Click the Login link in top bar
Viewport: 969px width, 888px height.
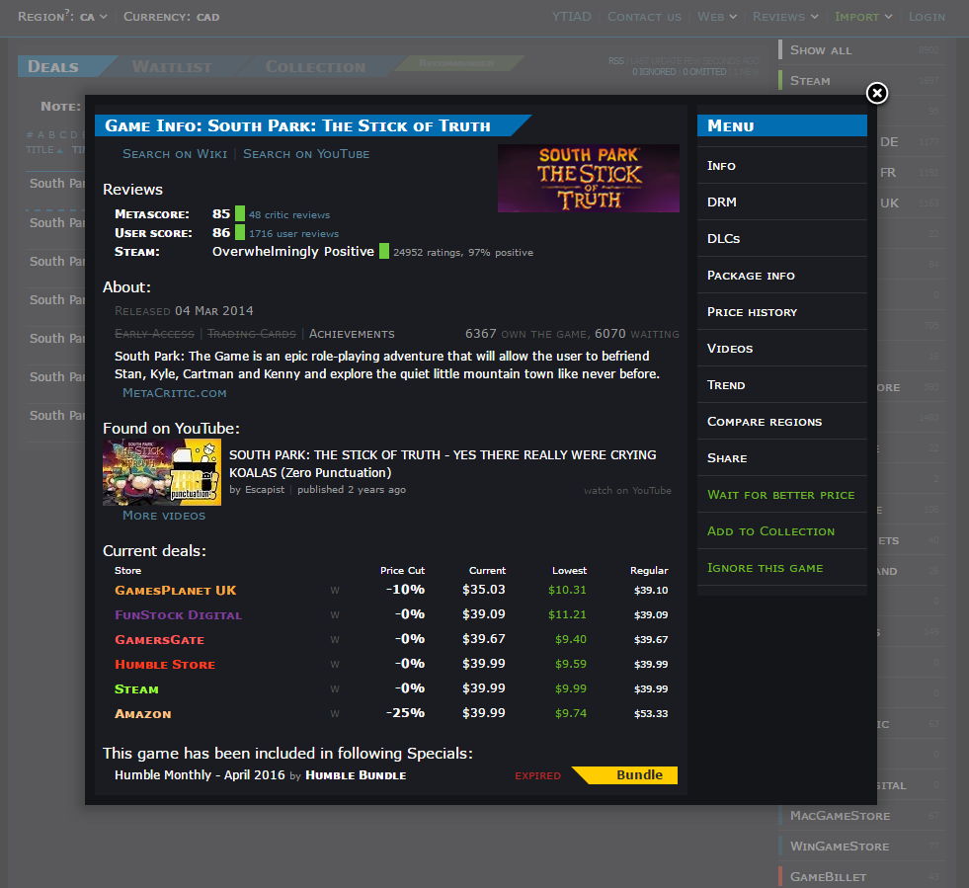tap(927, 17)
